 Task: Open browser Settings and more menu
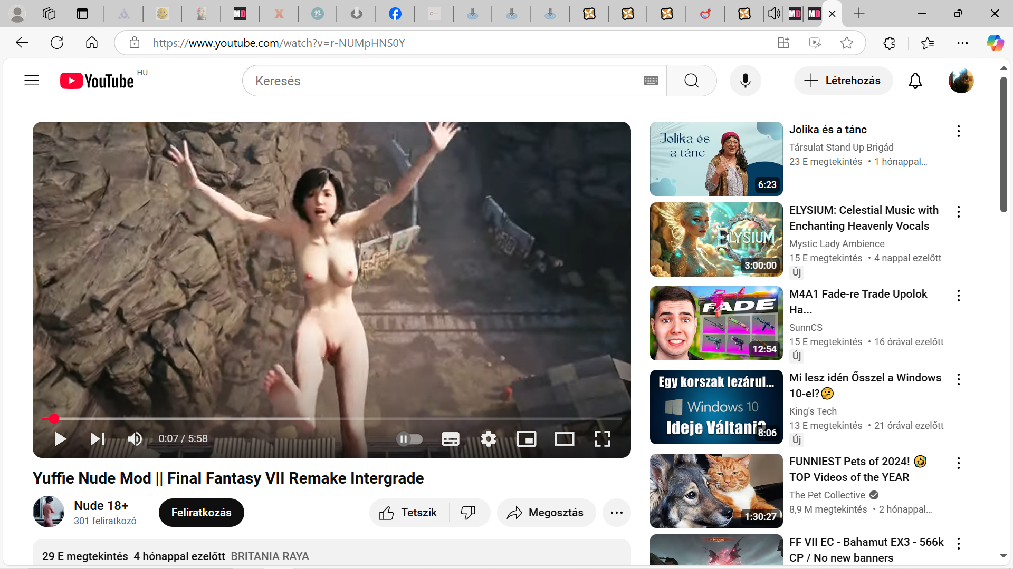coord(962,43)
